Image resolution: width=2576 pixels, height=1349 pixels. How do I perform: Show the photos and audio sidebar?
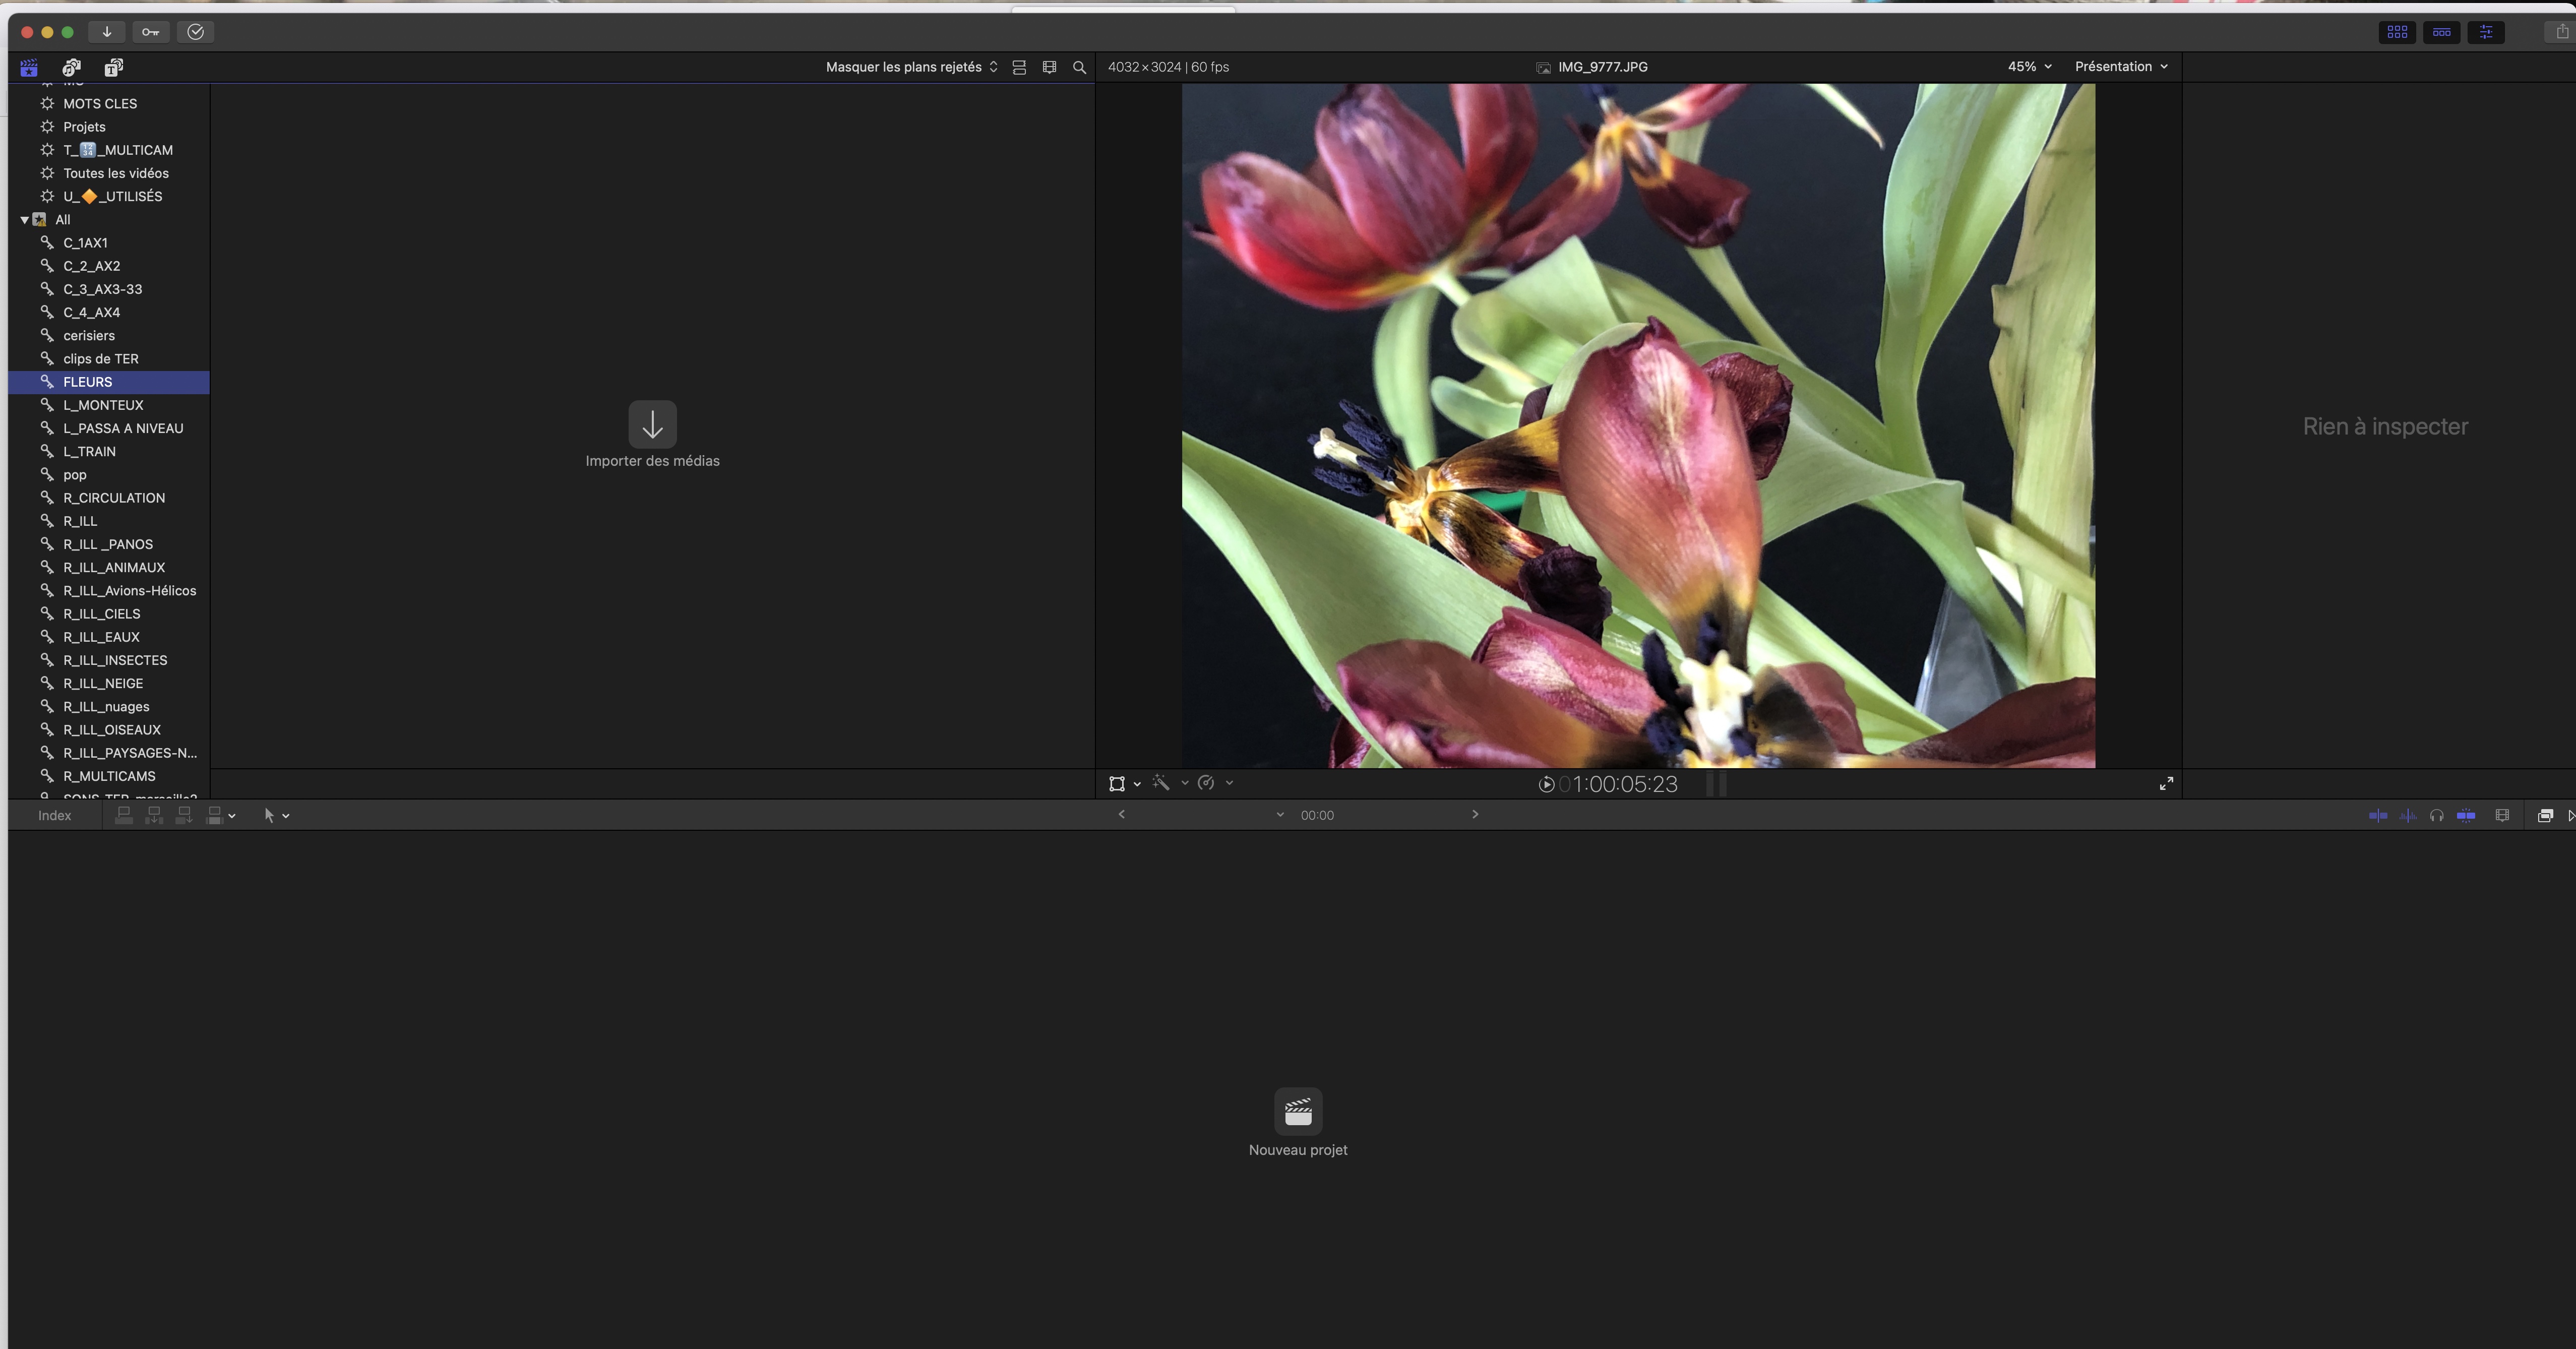click(71, 67)
